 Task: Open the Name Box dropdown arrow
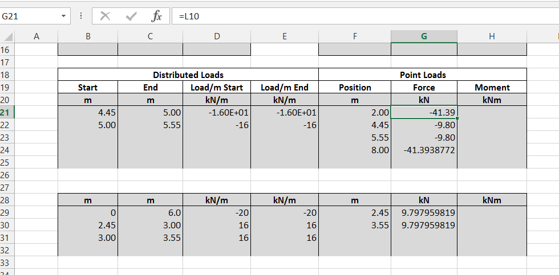click(x=63, y=17)
